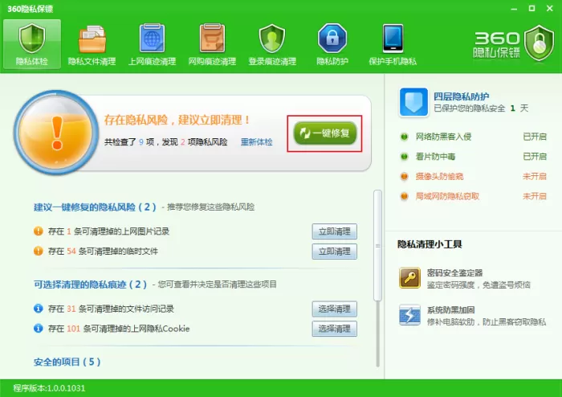Enable 未开启 status of 局域网防隐私窃取
This screenshot has height=397, width=562.
pos(535,196)
